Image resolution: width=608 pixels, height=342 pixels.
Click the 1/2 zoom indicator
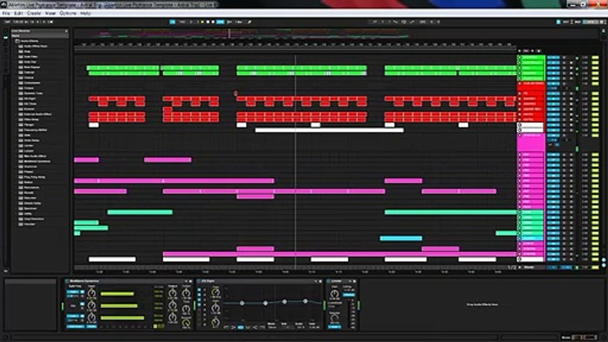(512, 267)
